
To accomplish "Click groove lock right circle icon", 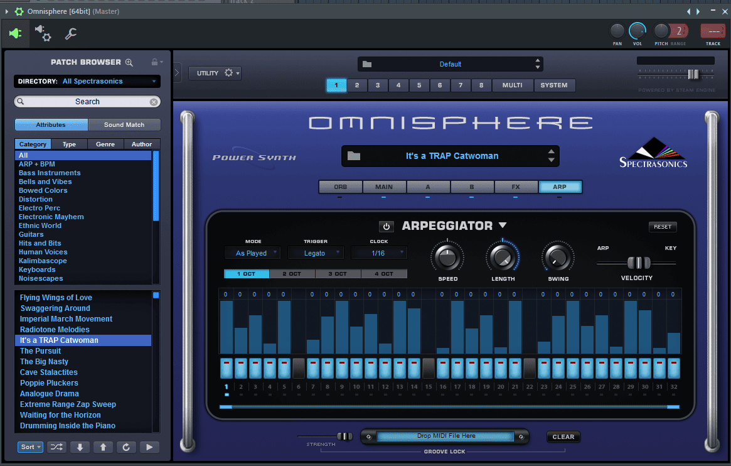I will pyautogui.click(x=521, y=436).
